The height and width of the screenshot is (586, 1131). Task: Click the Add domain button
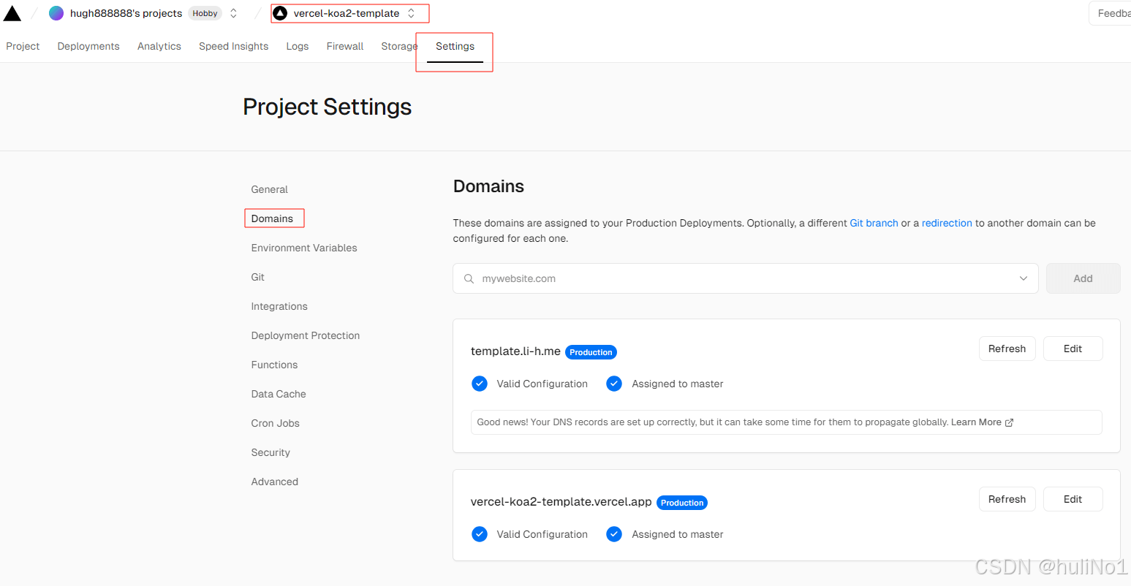(x=1083, y=278)
